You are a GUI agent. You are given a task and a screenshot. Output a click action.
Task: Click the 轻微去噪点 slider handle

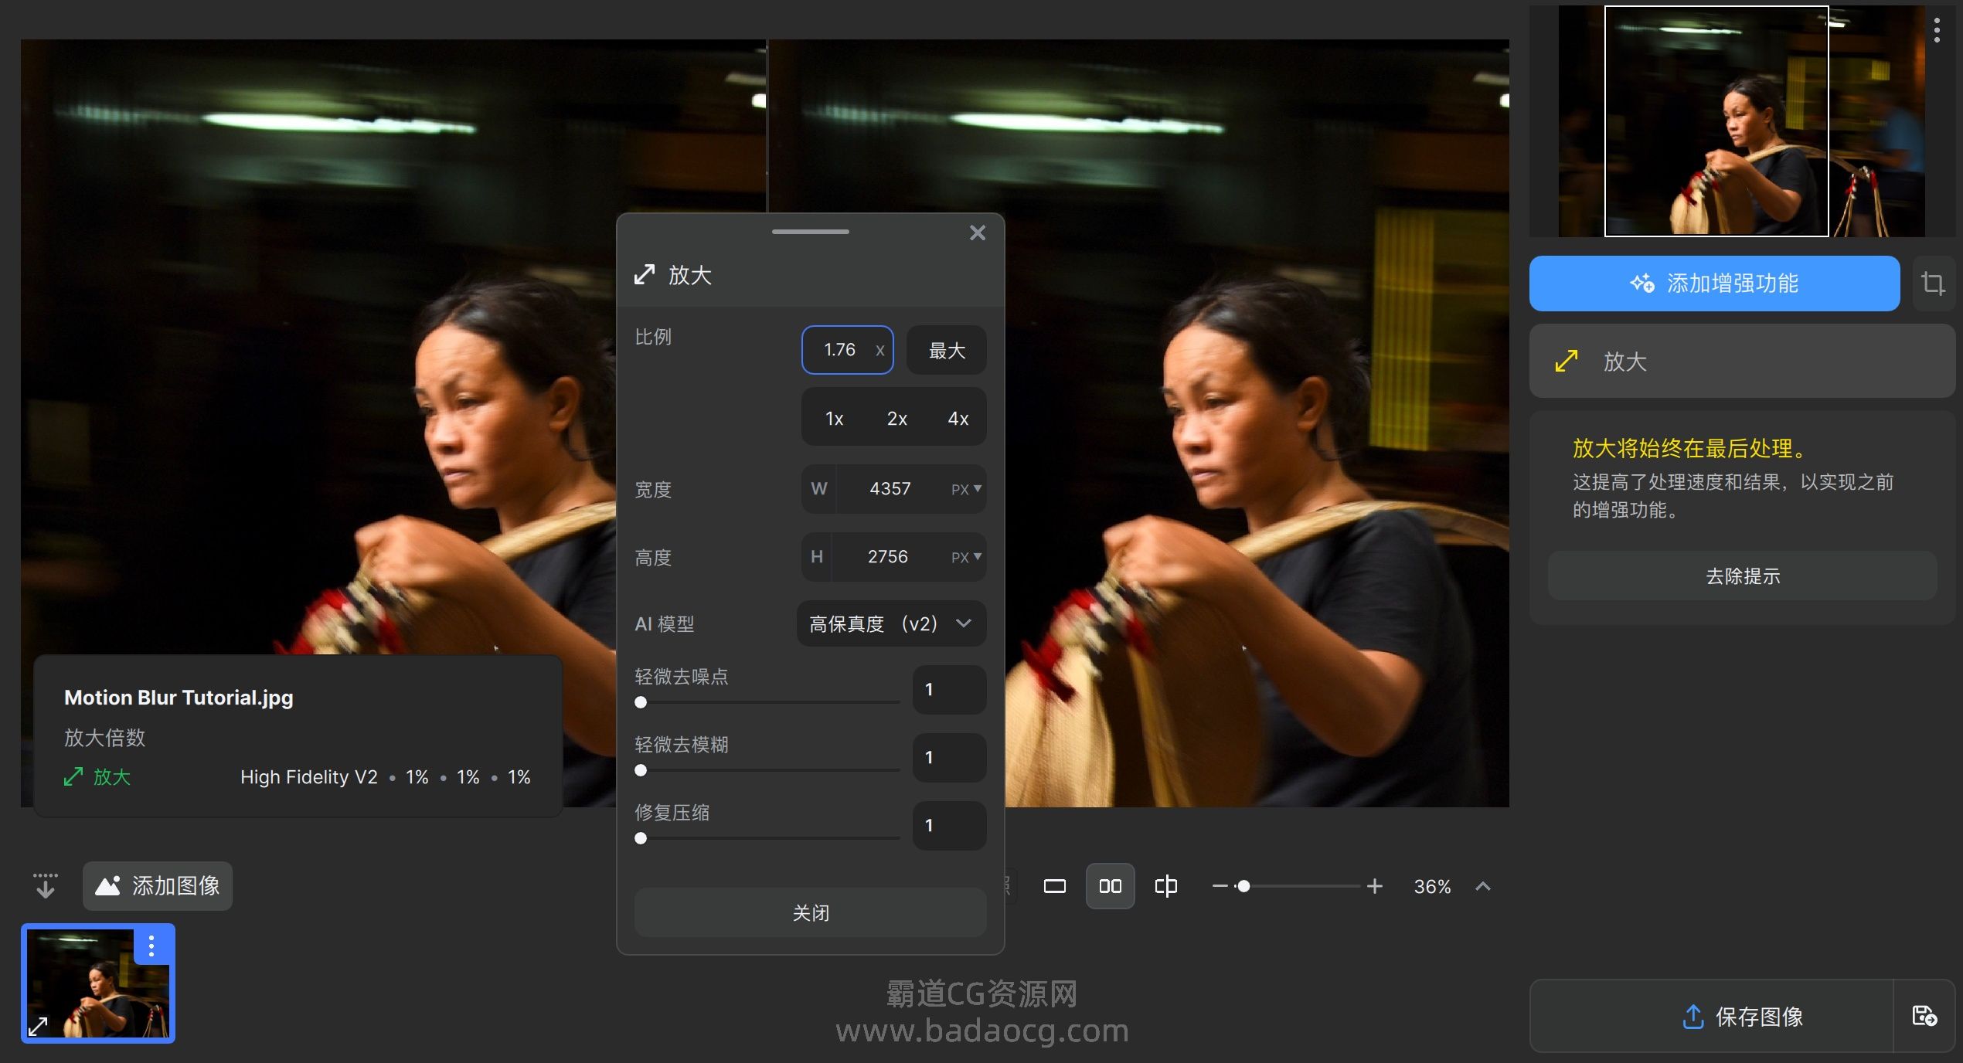(641, 702)
